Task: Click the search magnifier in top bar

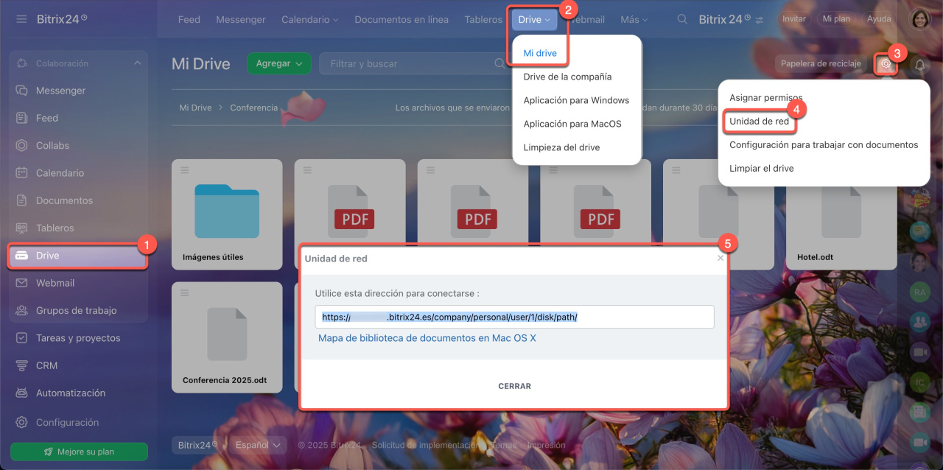Action: coord(683,19)
